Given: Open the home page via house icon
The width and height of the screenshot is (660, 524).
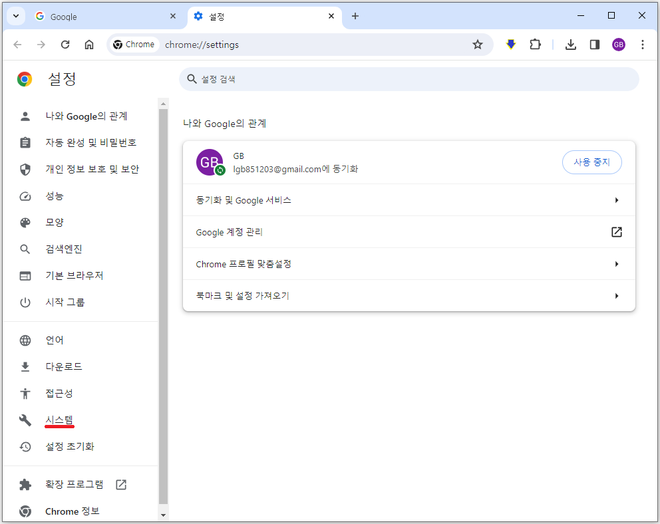Looking at the screenshot, I should [88, 45].
